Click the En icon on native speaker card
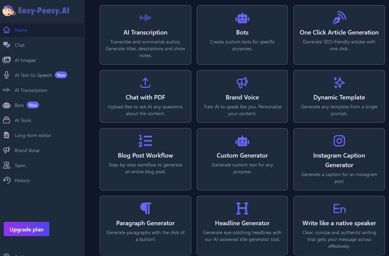 coord(339,208)
